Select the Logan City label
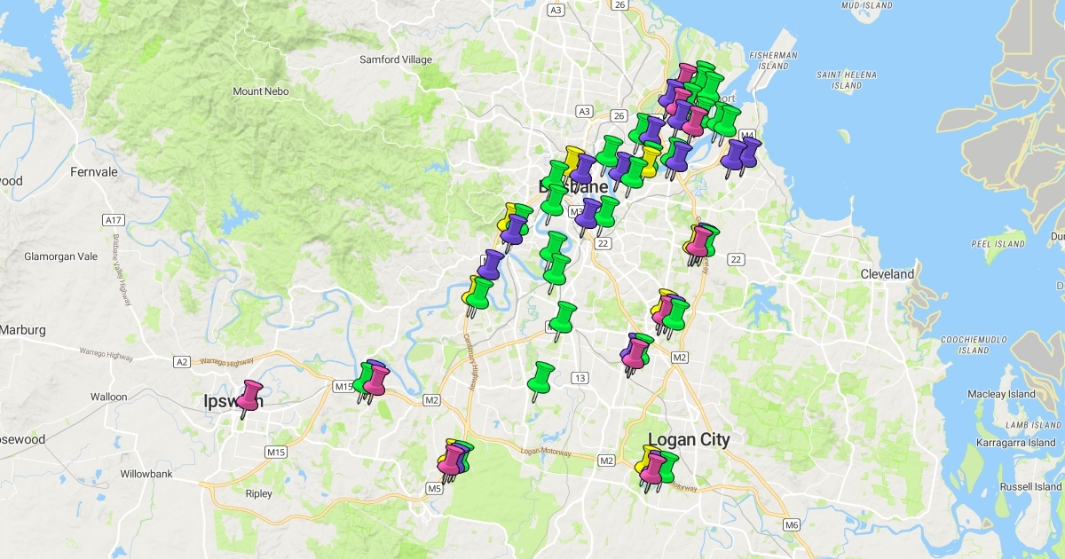 coord(689,439)
